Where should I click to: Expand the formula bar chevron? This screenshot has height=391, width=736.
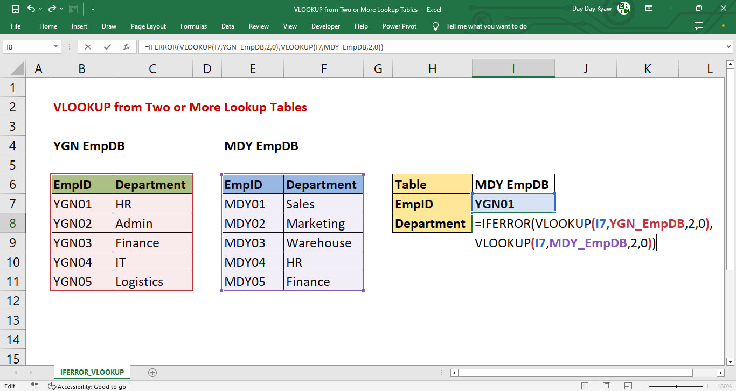(x=729, y=47)
